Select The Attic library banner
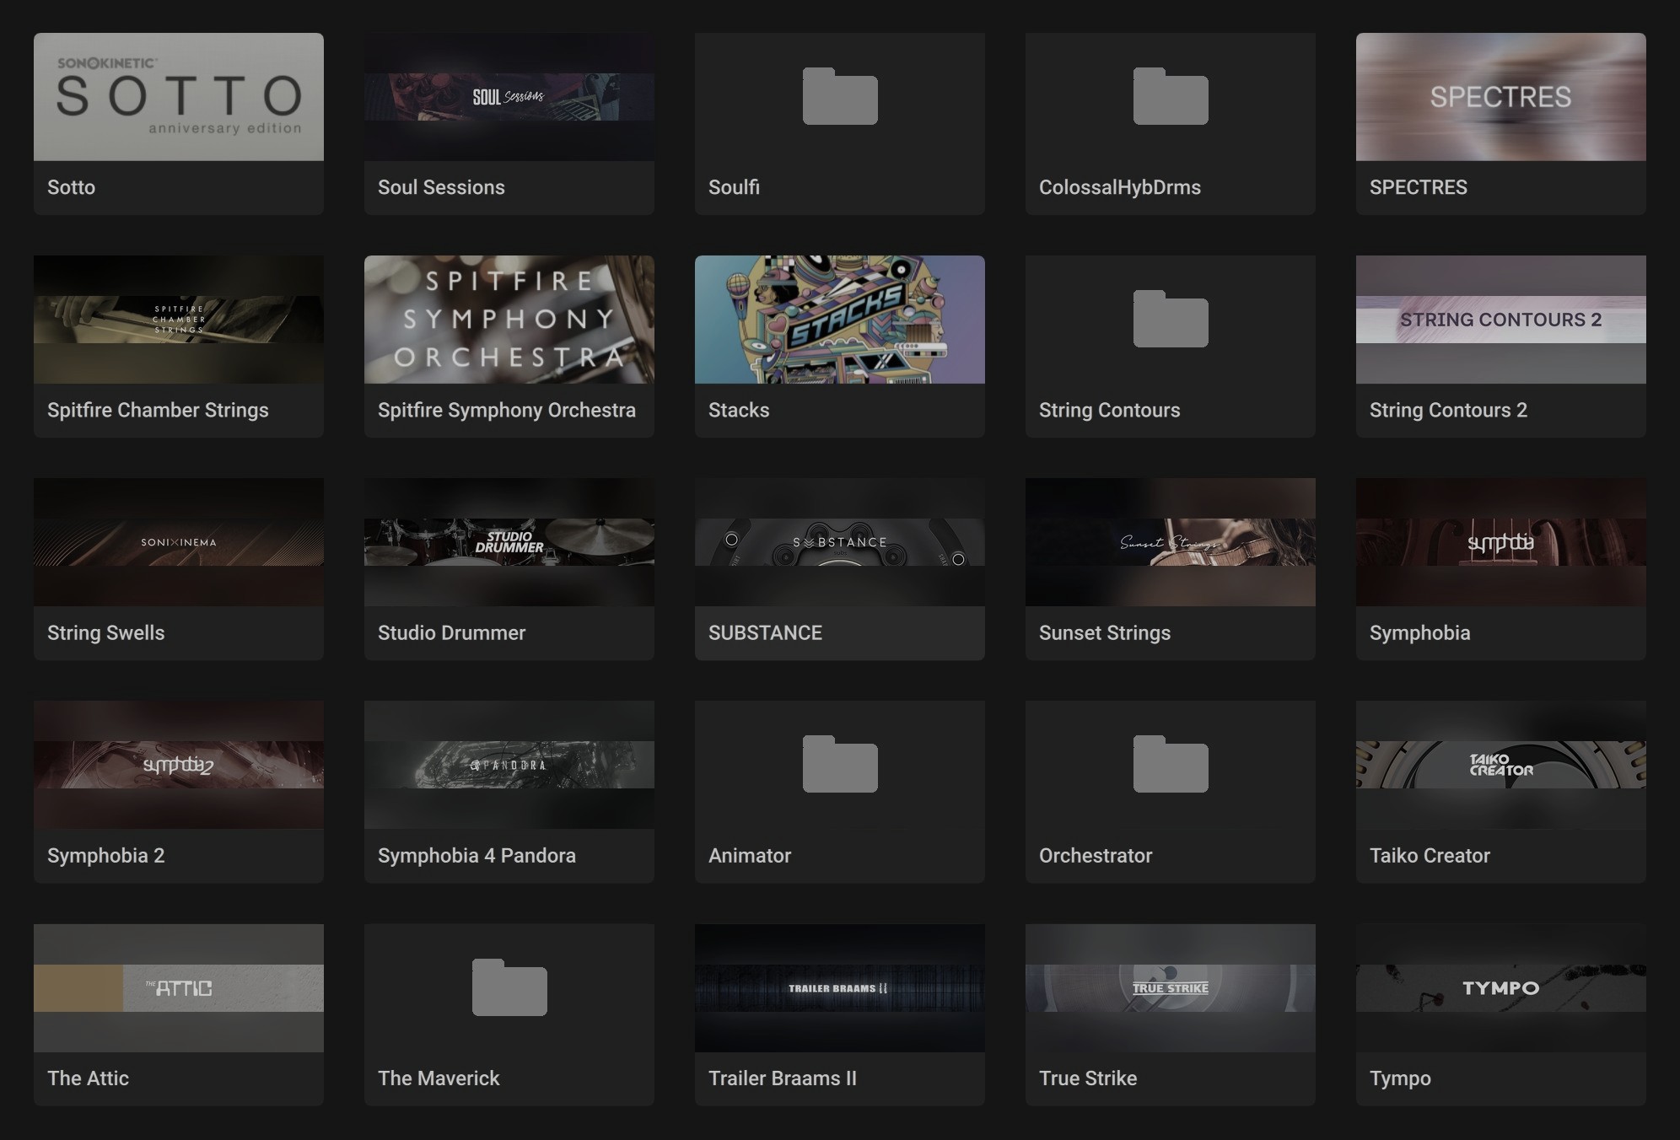Screen dimensions: 1680x1140 point(179,988)
